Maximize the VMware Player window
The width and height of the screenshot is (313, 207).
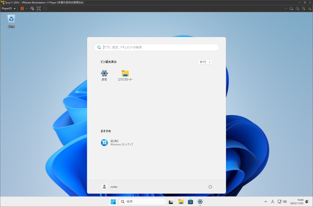[304, 2]
